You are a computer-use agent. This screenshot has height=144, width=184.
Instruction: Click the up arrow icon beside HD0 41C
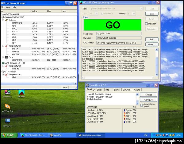tap(125, 119)
